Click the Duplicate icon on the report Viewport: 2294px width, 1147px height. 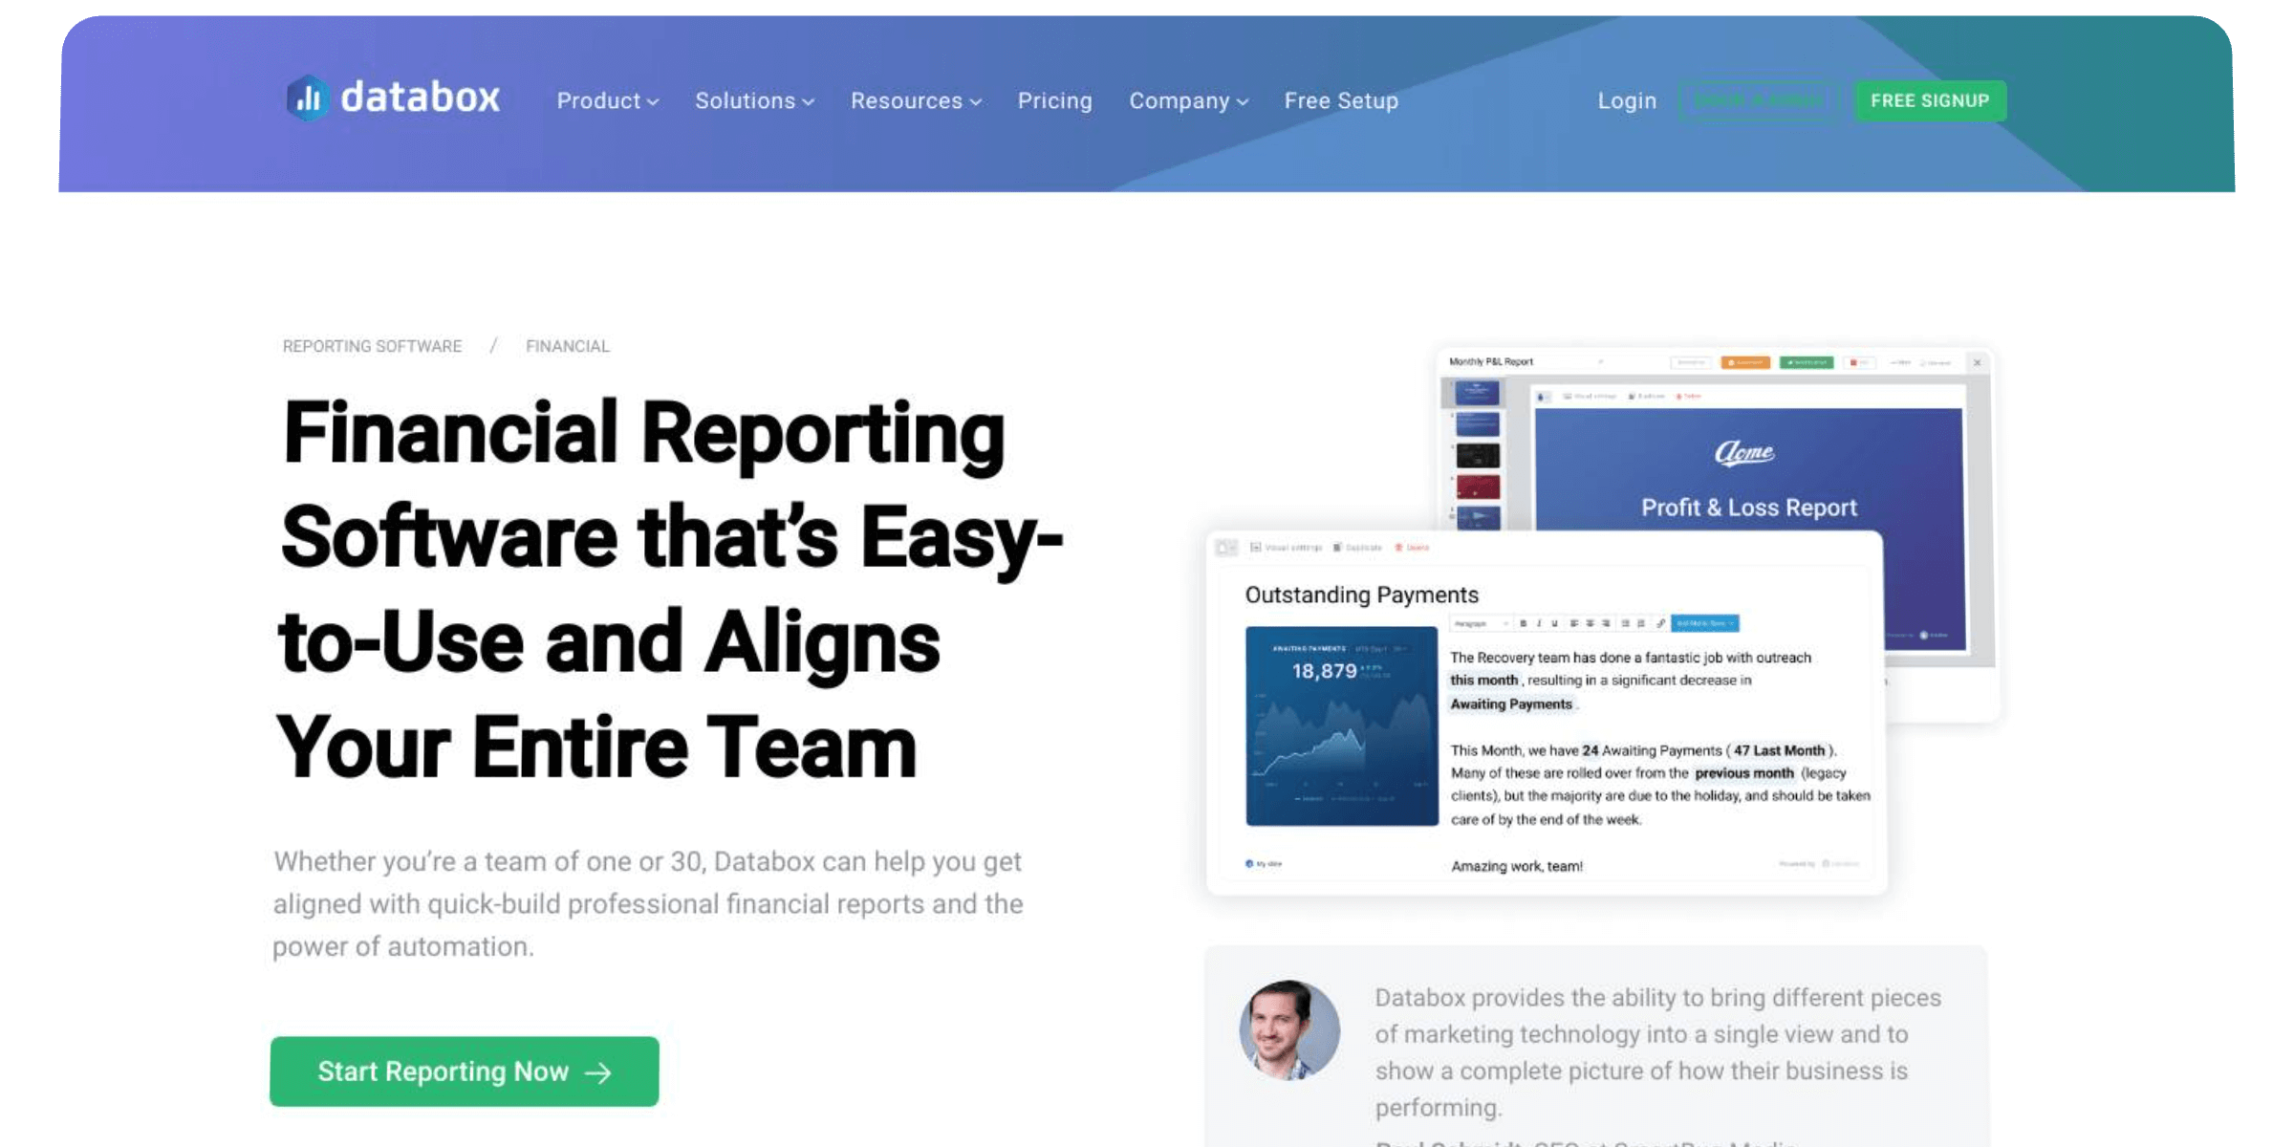click(x=1357, y=548)
